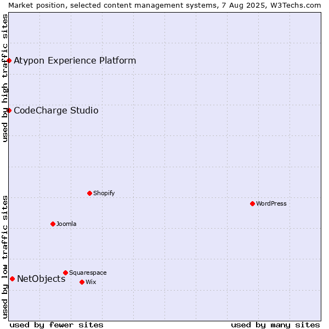
Task: Select the 'Wix' label
Action: click(x=91, y=282)
